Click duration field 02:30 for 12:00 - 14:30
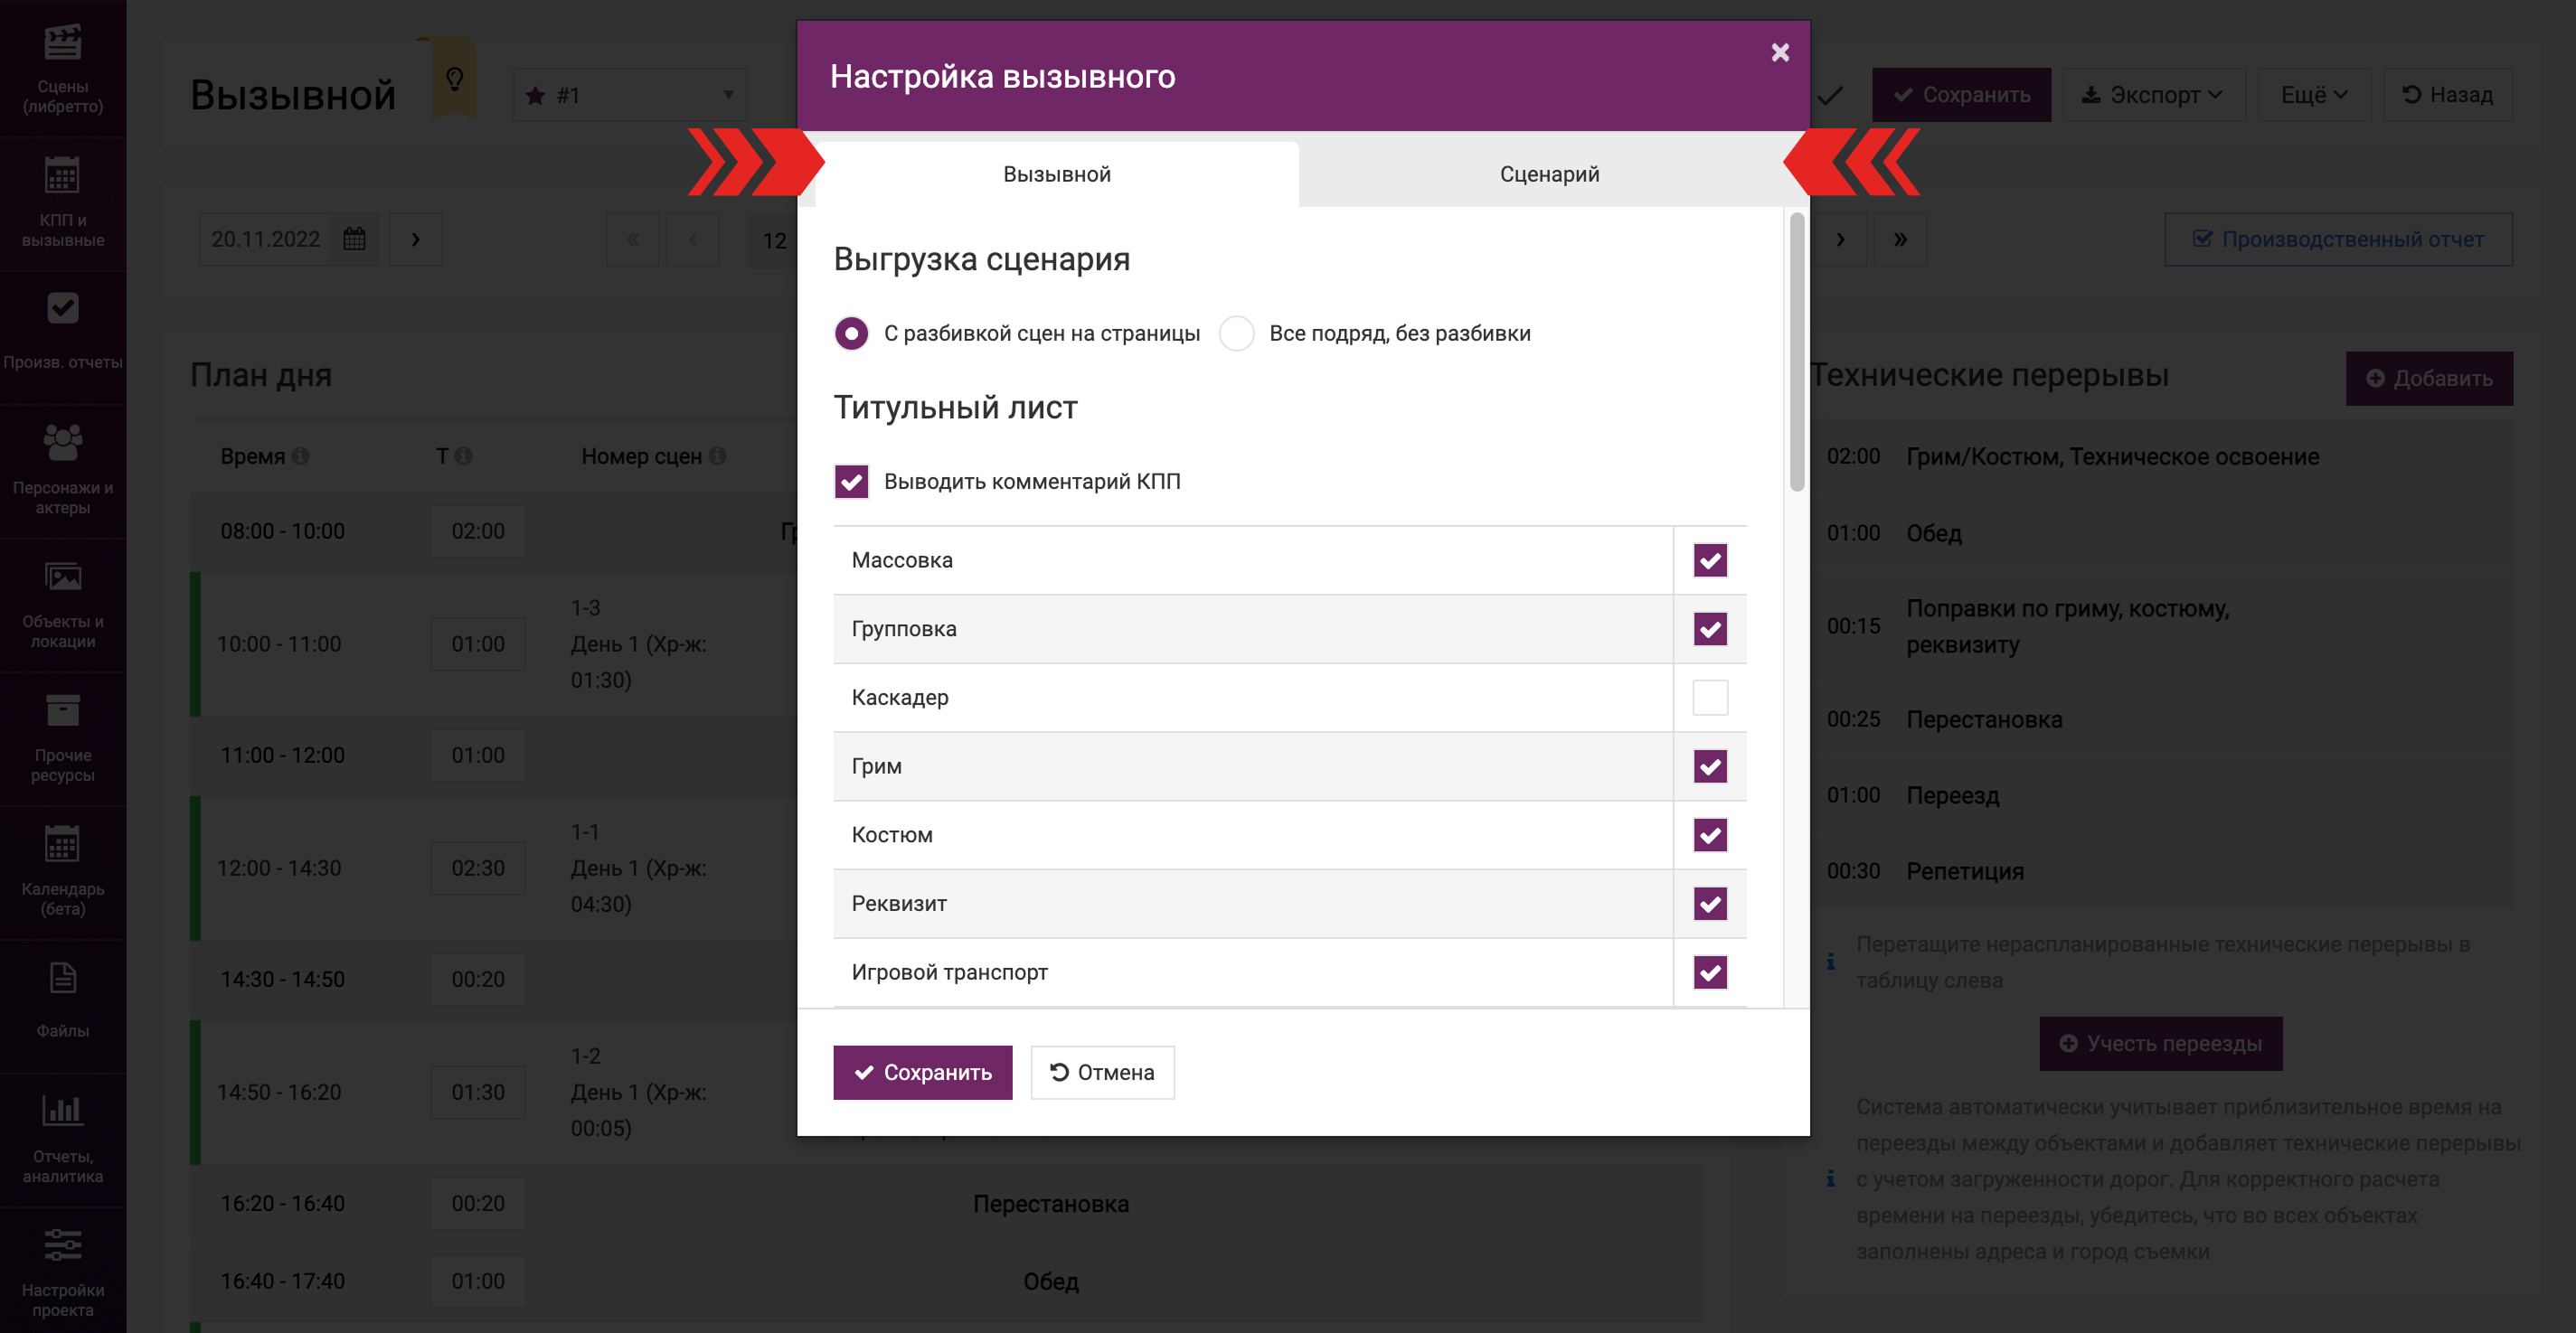The image size is (2576, 1333). point(478,868)
